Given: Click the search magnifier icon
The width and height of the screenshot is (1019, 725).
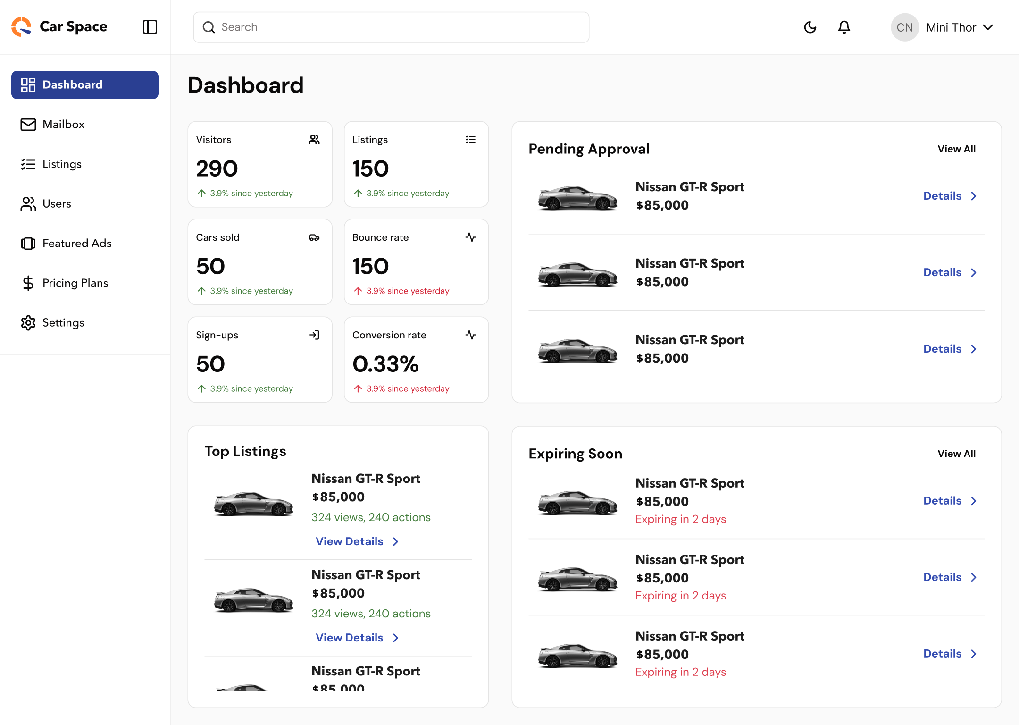Looking at the screenshot, I should (209, 27).
